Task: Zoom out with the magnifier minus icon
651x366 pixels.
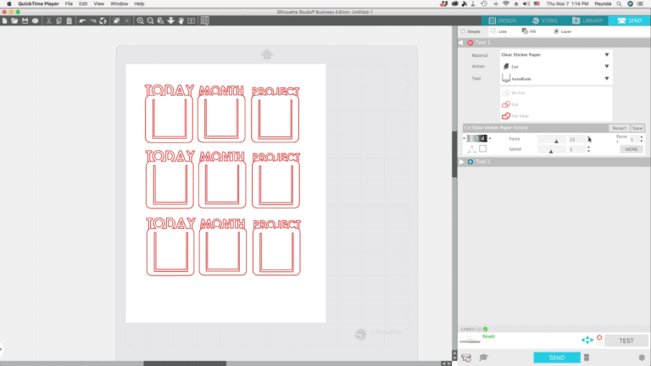Action: 150,20
